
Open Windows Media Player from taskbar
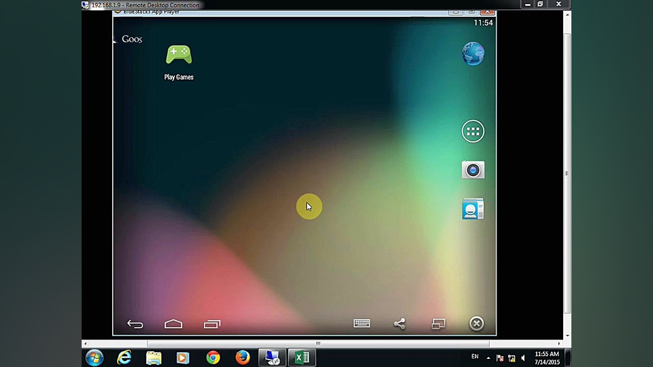(x=183, y=358)
